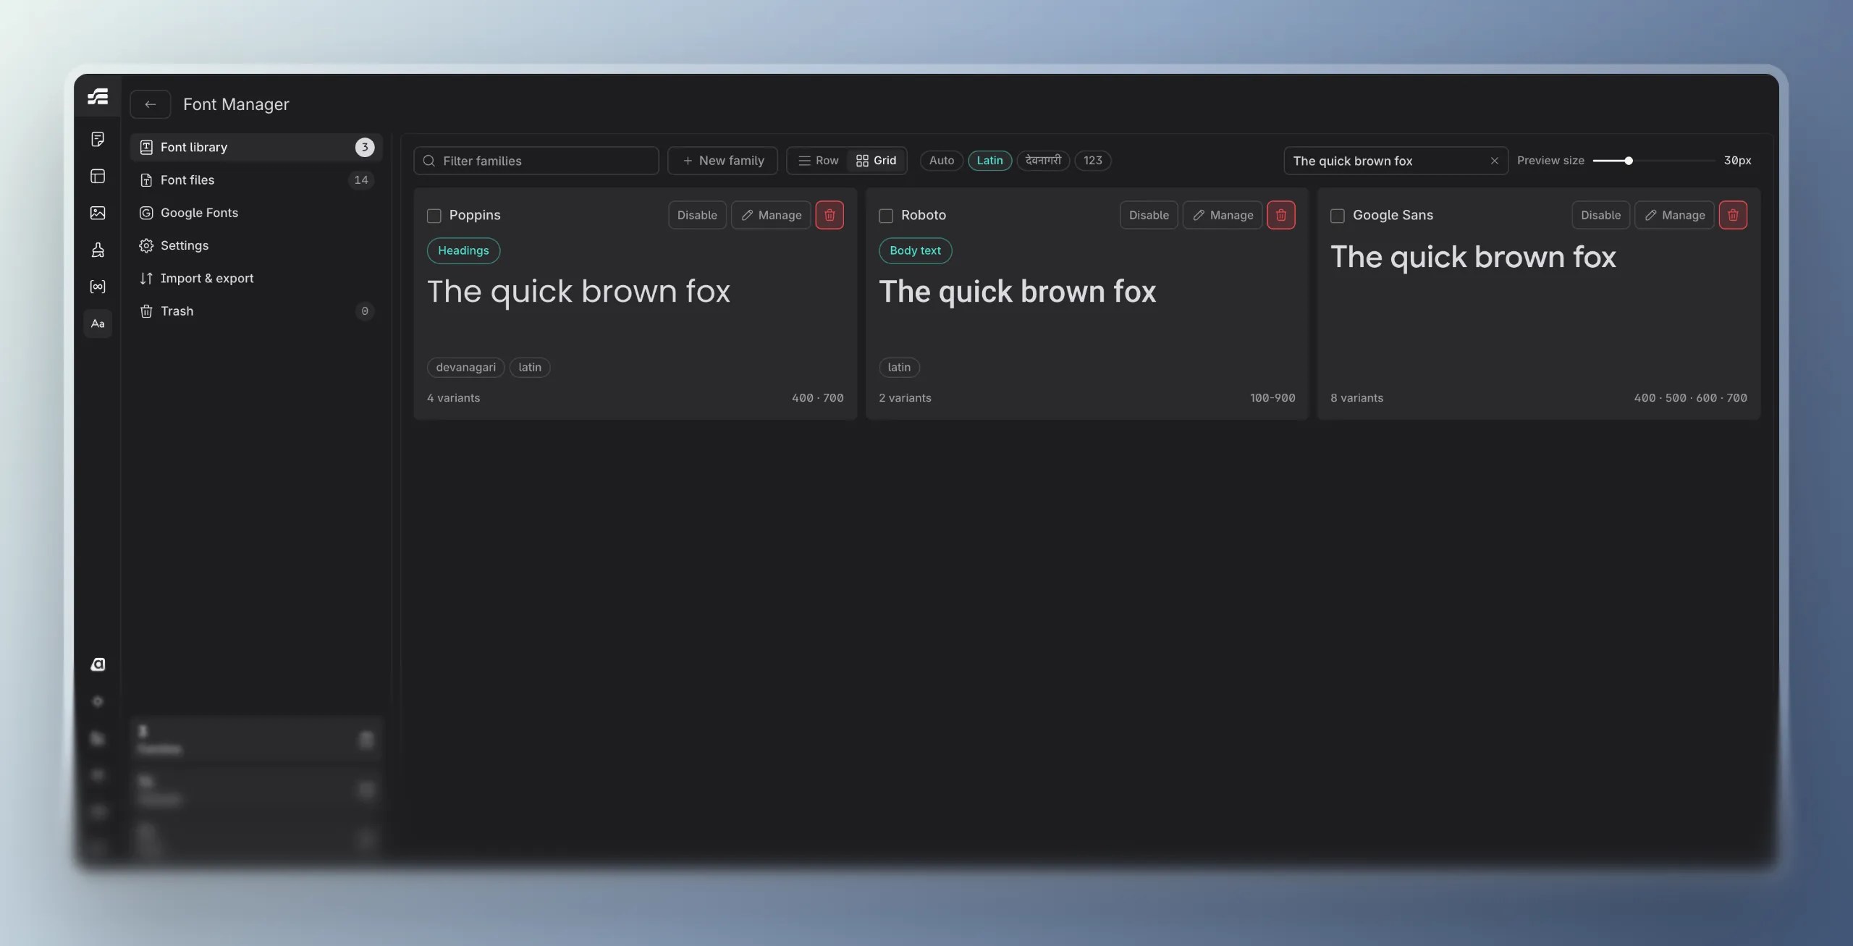The width and height of the screenshot is (1853, 946).
Task: Open the stamp icon in left rail
Action: coord(98,250)
